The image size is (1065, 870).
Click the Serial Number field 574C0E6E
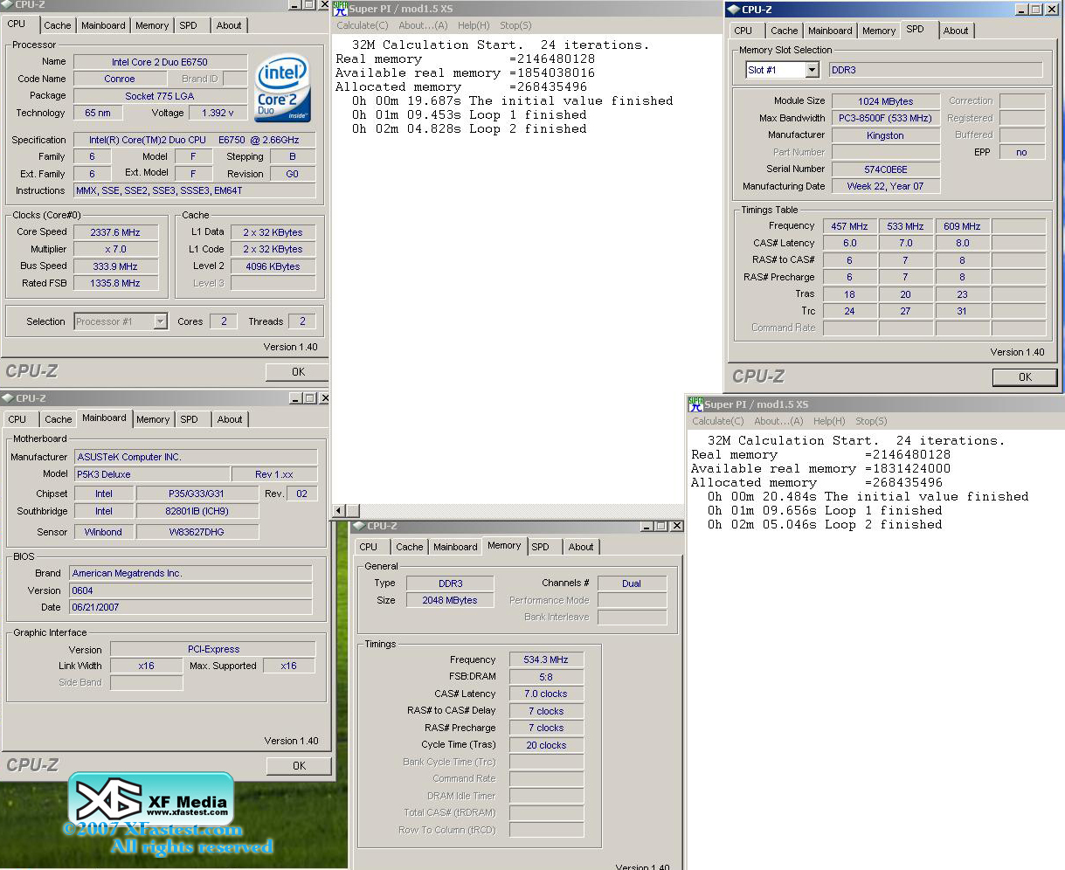pyautogui.click(x=885, y=169)
